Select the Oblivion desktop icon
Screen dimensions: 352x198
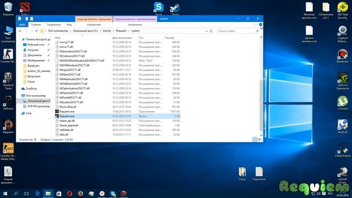tap(8, 103)
